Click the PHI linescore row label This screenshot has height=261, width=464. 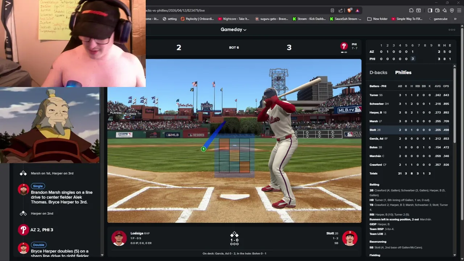coord(372,59)
